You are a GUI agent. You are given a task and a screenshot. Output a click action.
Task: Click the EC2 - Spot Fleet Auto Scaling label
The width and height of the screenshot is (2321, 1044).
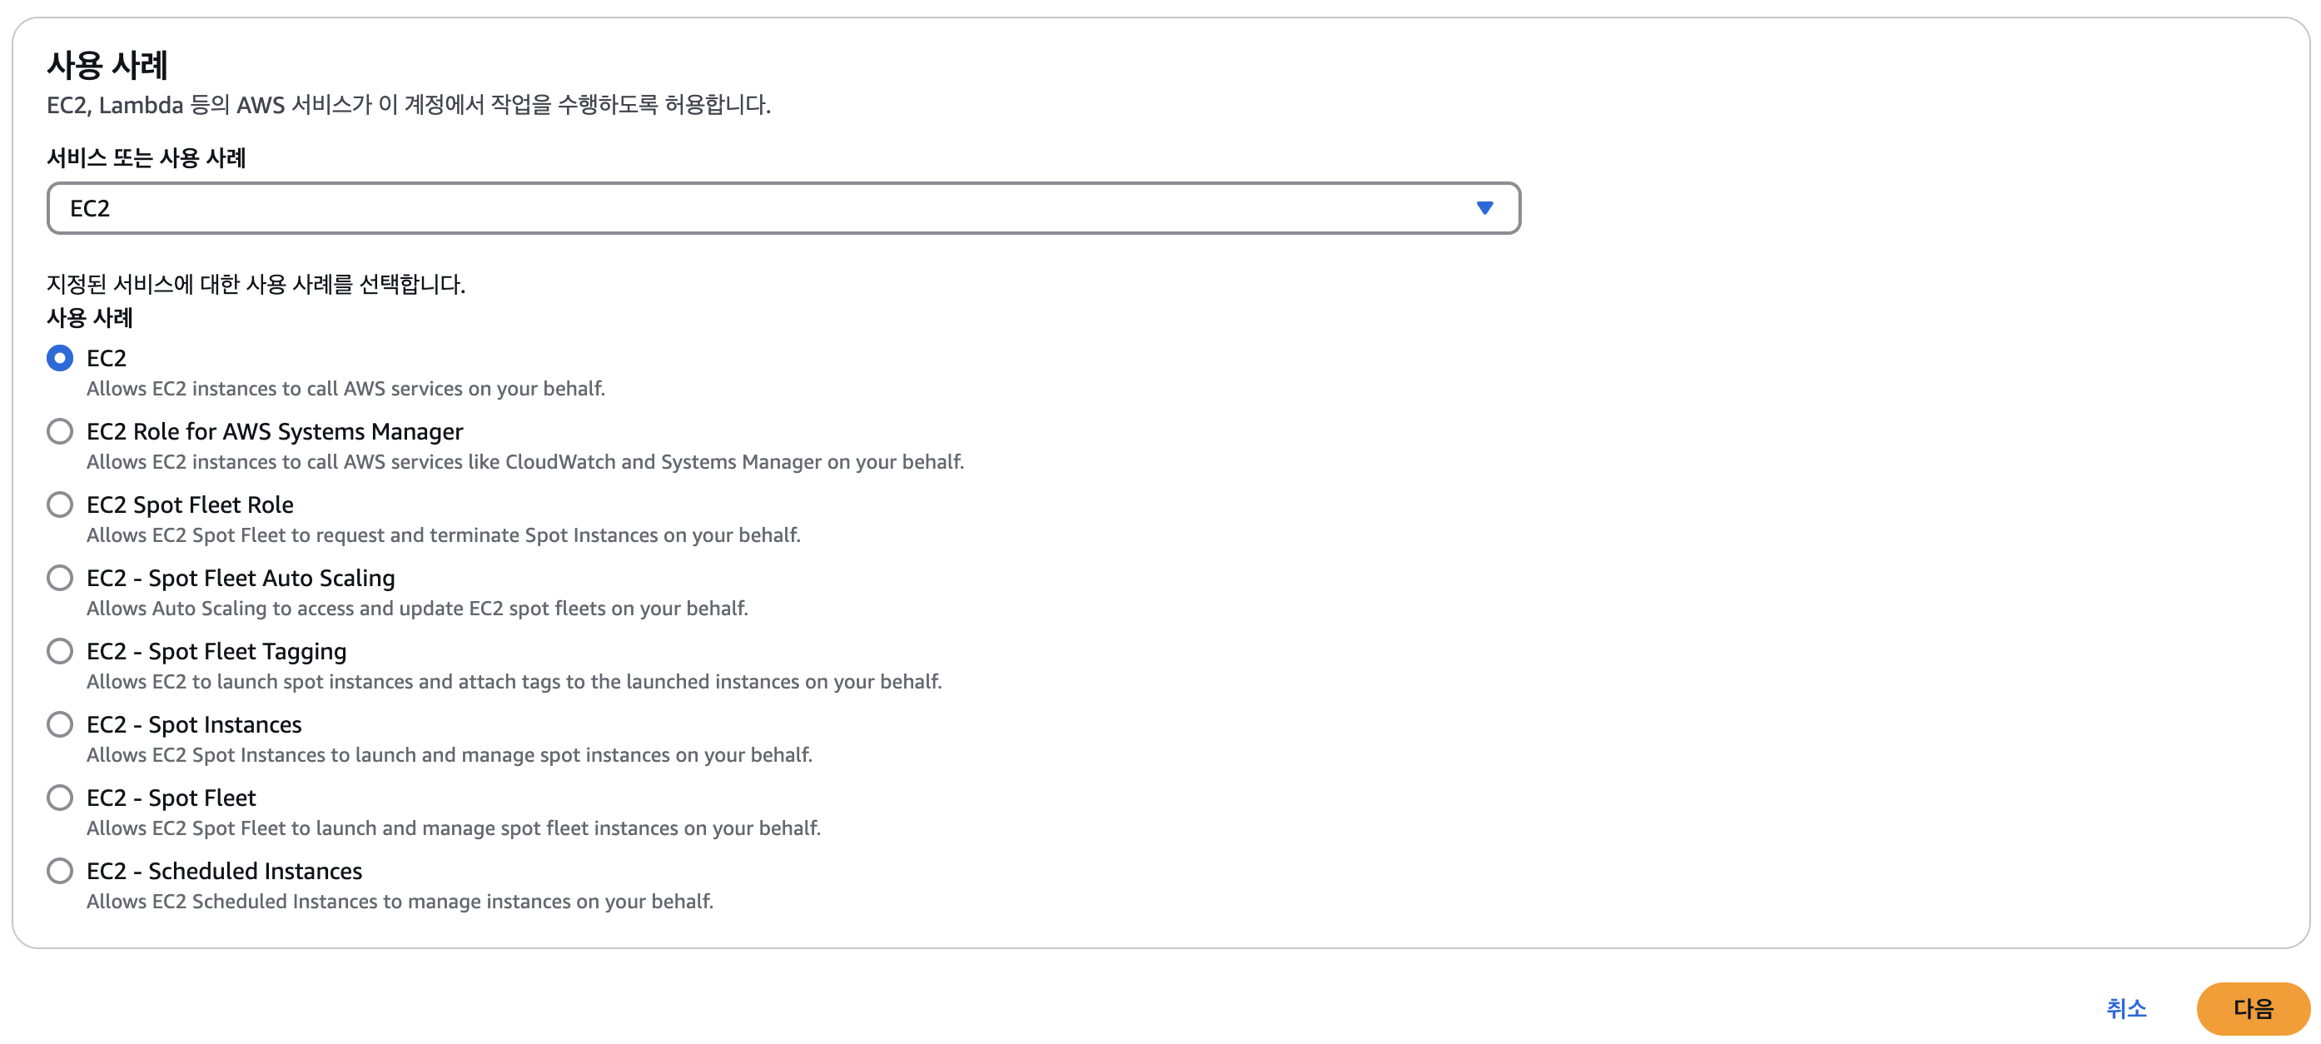(x=241, y=579)
